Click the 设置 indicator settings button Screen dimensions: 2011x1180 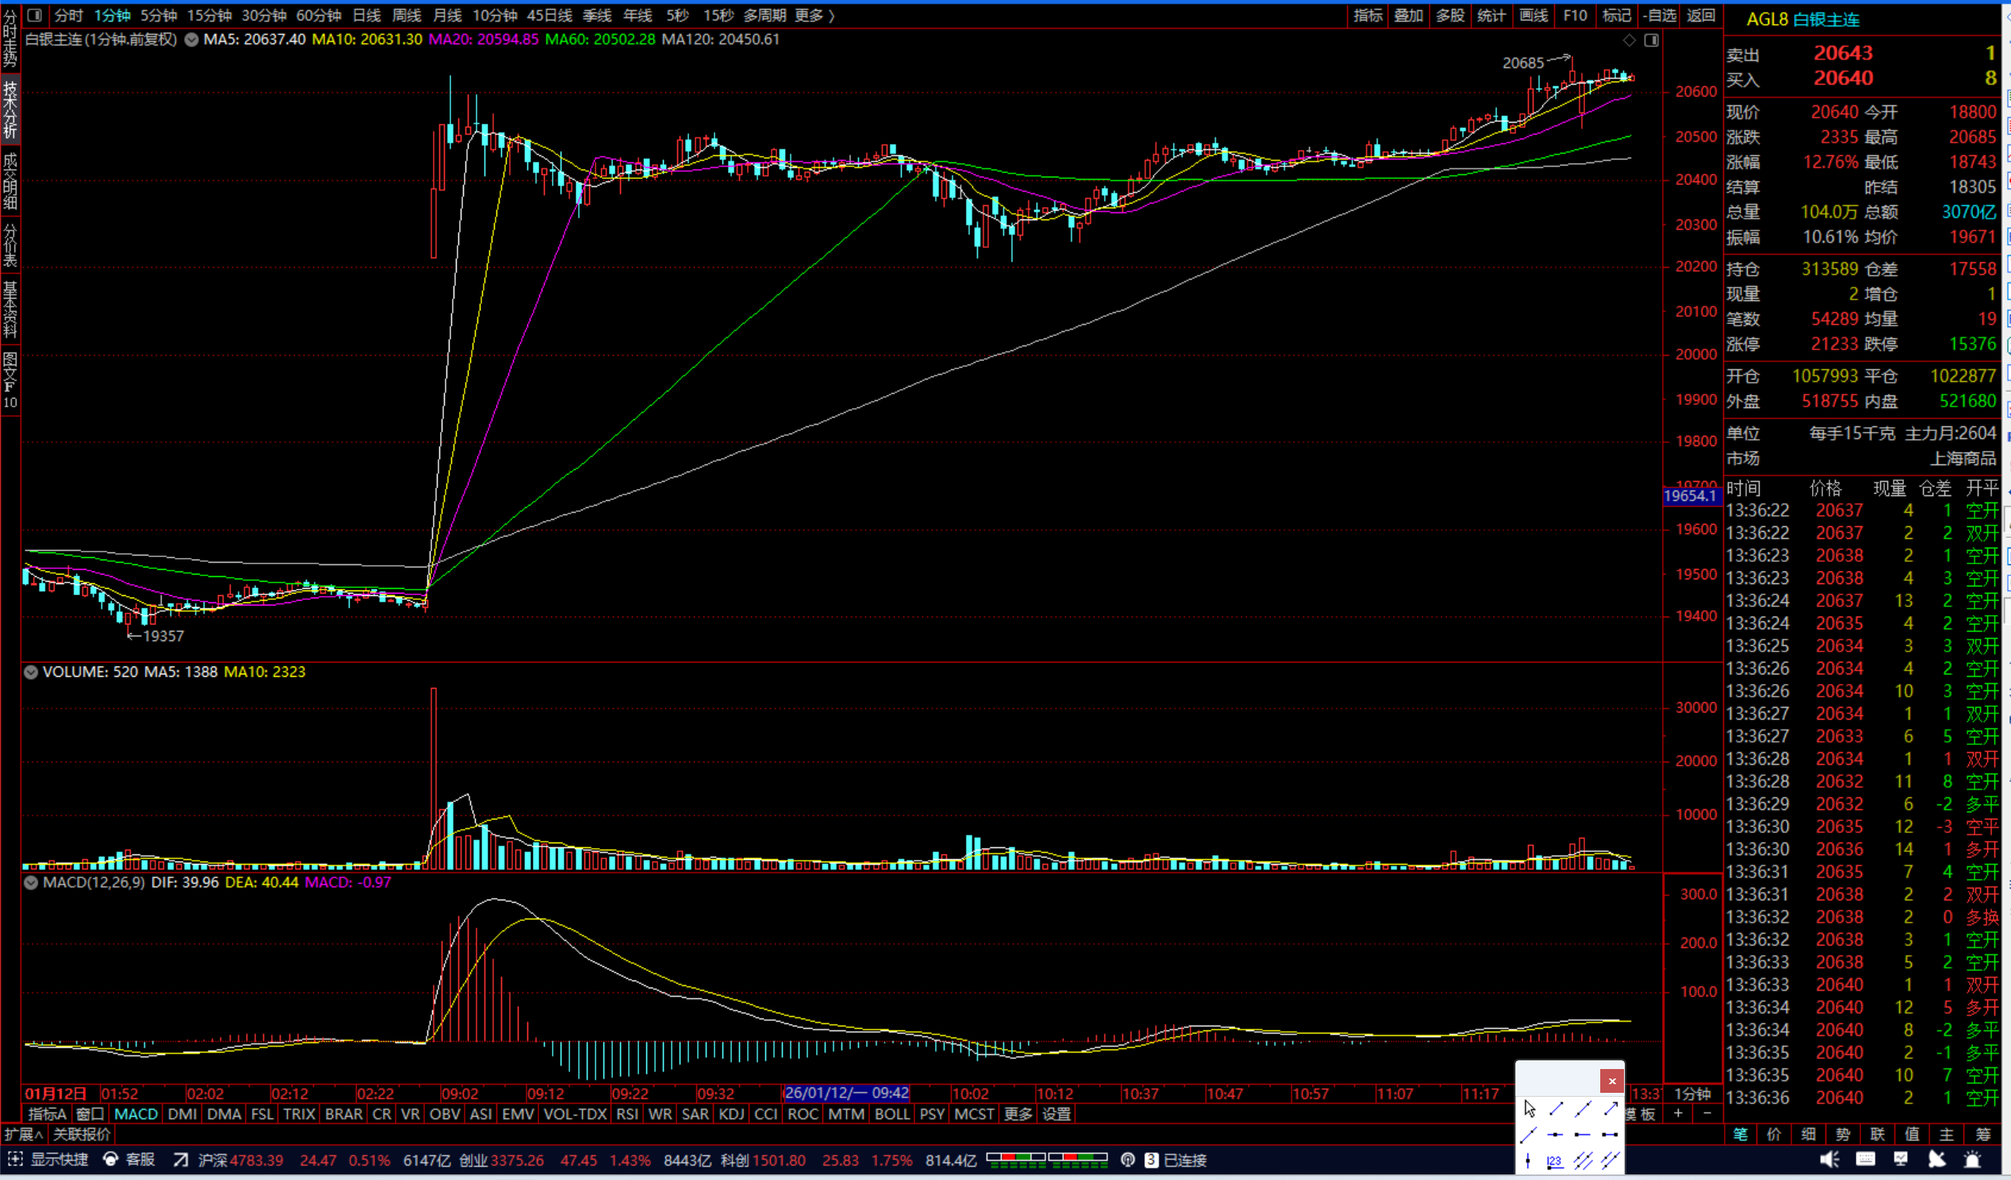1055,1113
